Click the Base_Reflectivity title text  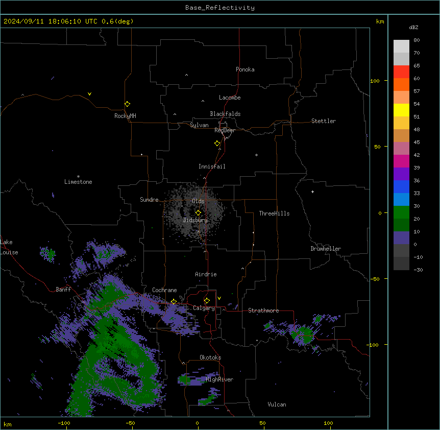click(x=220, y=8)
